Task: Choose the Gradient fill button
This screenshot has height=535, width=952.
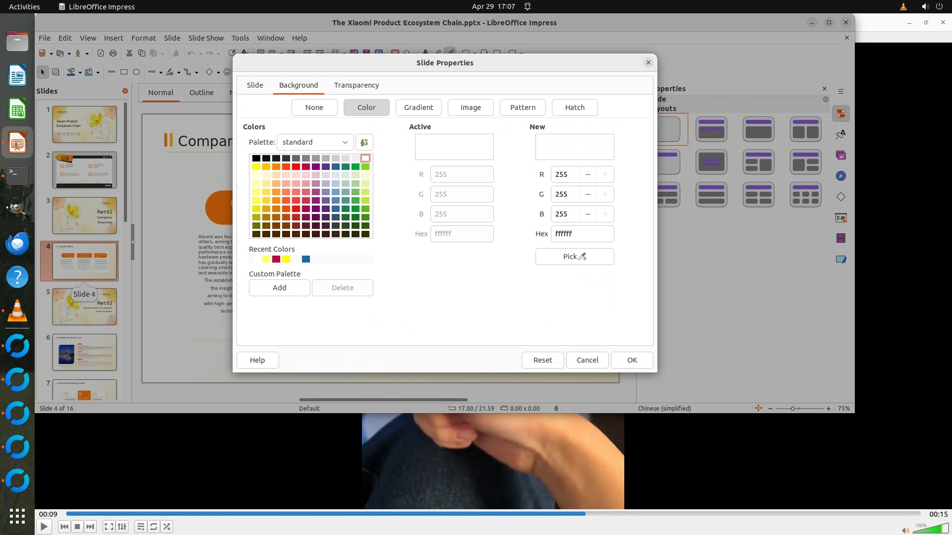Action: click(418, 107)
